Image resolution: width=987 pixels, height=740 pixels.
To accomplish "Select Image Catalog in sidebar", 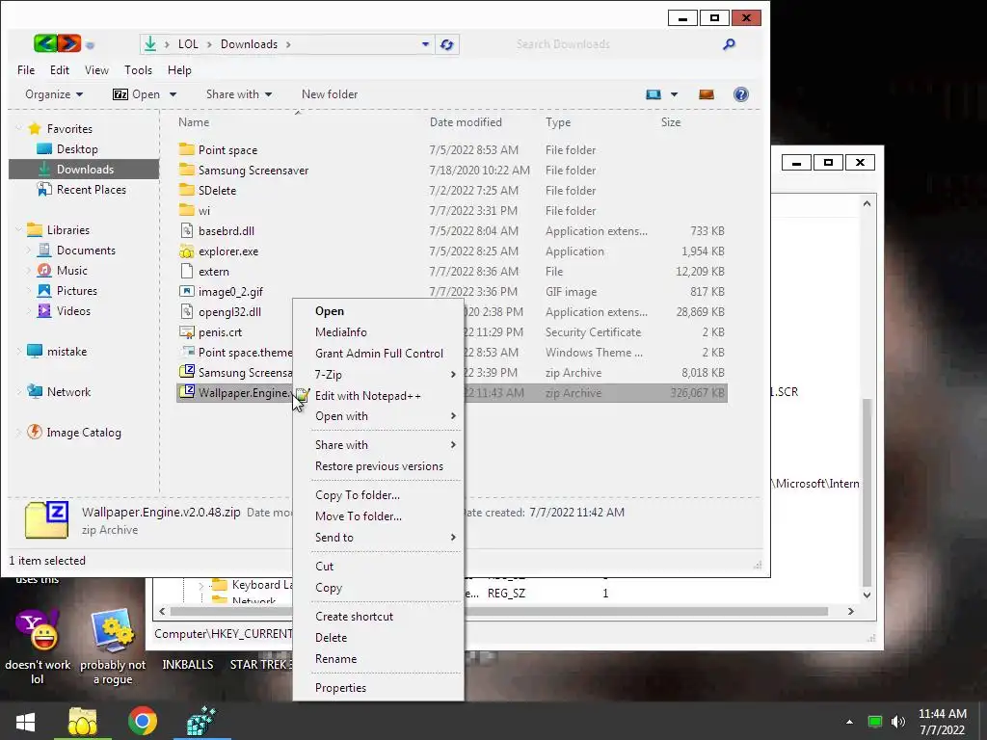I will pyautogui.click(x=83, y=433).
